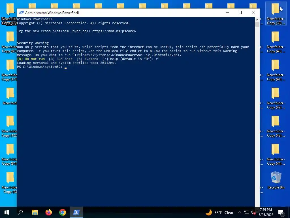Maximize the PowerShell window
Viewport: 290px width, 218px height.
click(x=240, y=12)
